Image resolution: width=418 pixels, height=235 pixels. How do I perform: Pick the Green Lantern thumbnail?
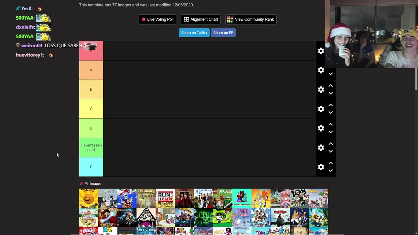click(203, 217)
